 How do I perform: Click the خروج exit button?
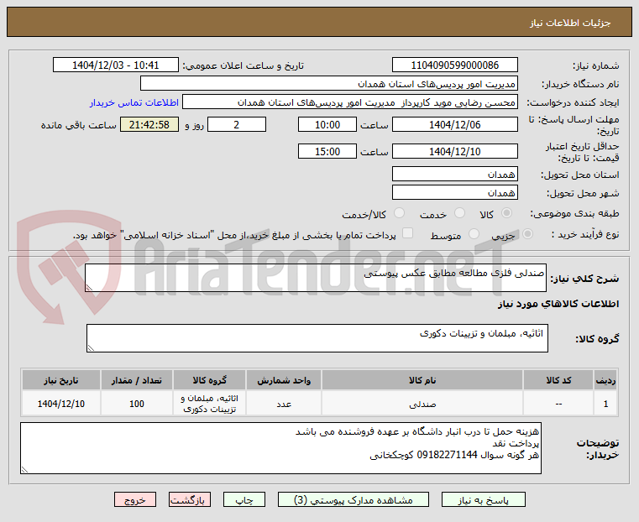[135, 499]
